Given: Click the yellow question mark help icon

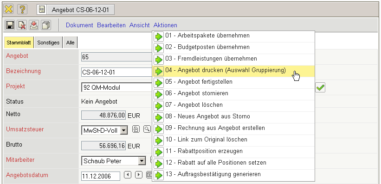Looking at the screenshot, I should click(22, 9).
